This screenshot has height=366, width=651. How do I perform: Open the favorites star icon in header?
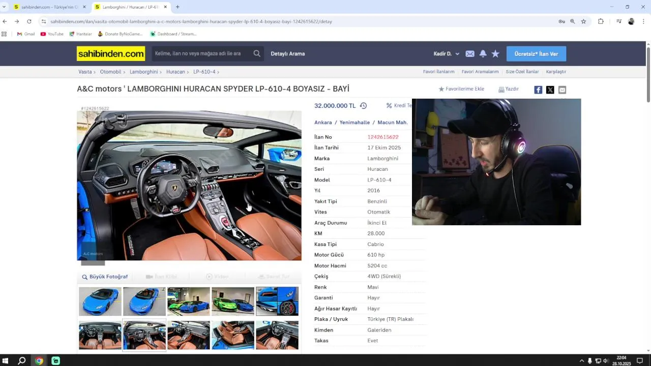point(495,53)
